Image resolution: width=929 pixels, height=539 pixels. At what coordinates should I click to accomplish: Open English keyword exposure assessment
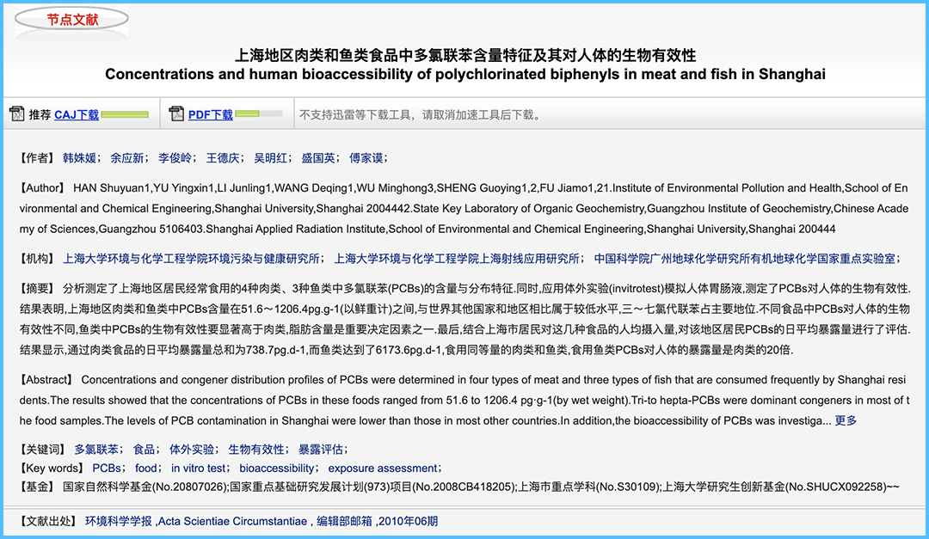pos(383,469)
